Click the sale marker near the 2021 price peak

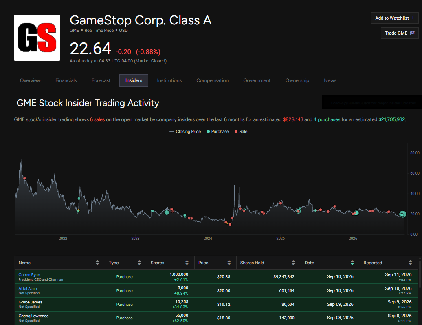[x=24, y=178]
